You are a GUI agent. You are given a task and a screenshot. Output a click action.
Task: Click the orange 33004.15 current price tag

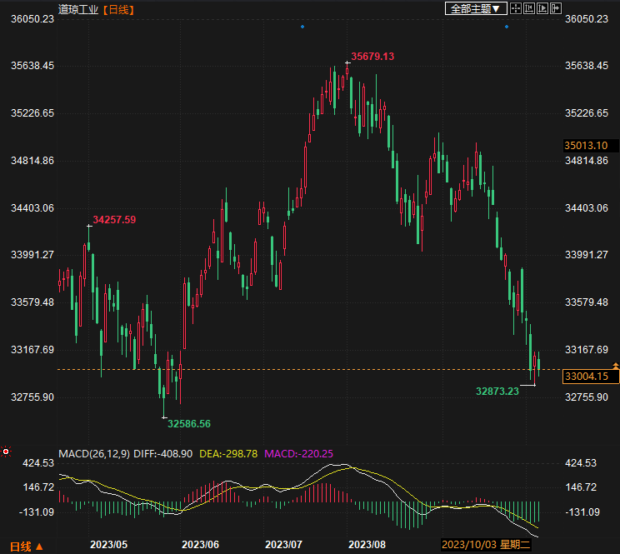tap(587, 377)
